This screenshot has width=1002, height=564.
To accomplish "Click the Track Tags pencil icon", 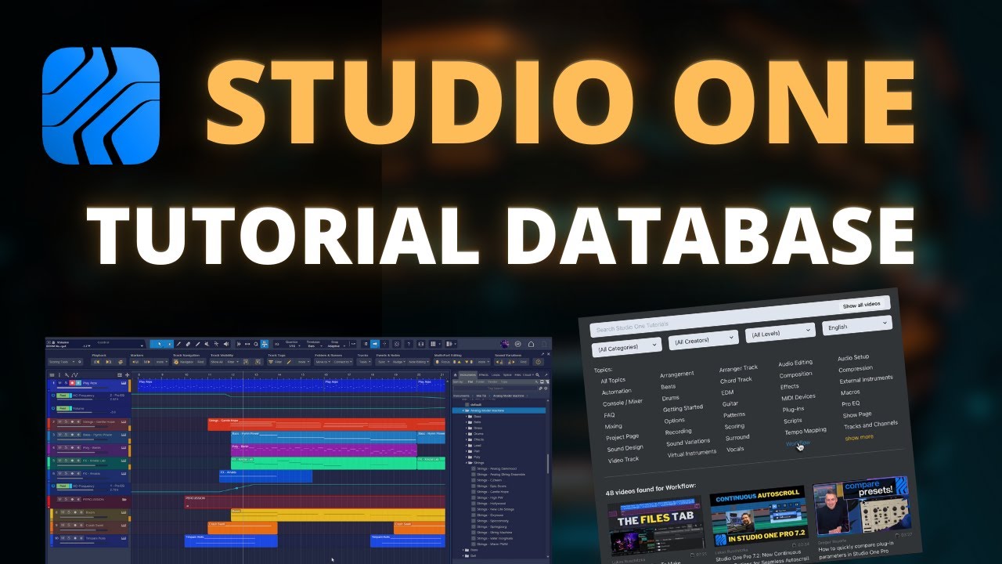I will click(x=289, y=362).
